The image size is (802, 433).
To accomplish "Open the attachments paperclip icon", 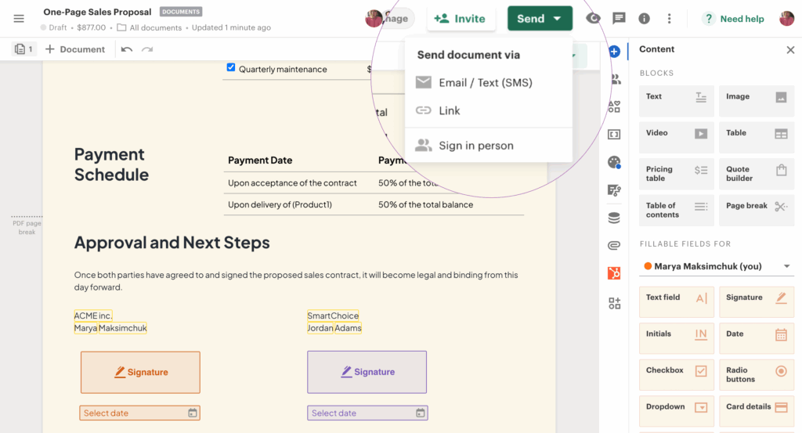I will click(614, 246).
